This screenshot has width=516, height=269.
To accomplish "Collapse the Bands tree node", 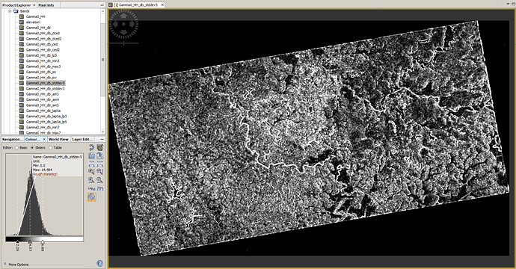I will pos(10,11).
